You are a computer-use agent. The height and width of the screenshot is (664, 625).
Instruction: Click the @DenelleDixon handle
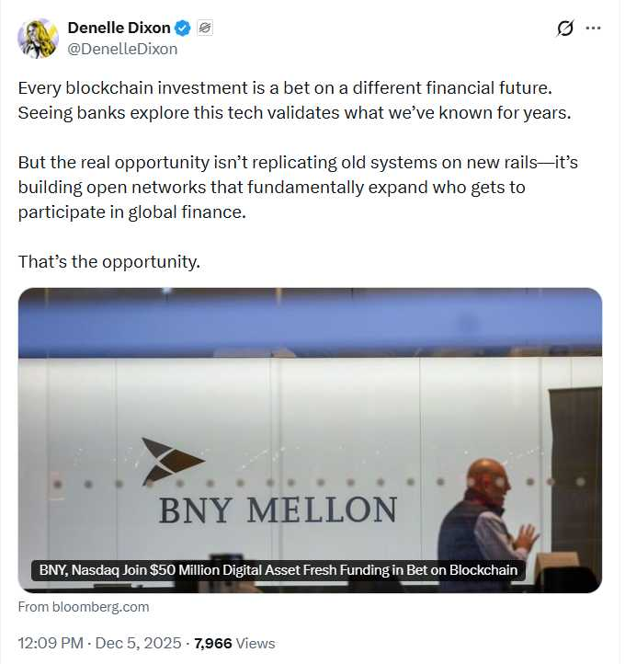[x=122, y=49]
